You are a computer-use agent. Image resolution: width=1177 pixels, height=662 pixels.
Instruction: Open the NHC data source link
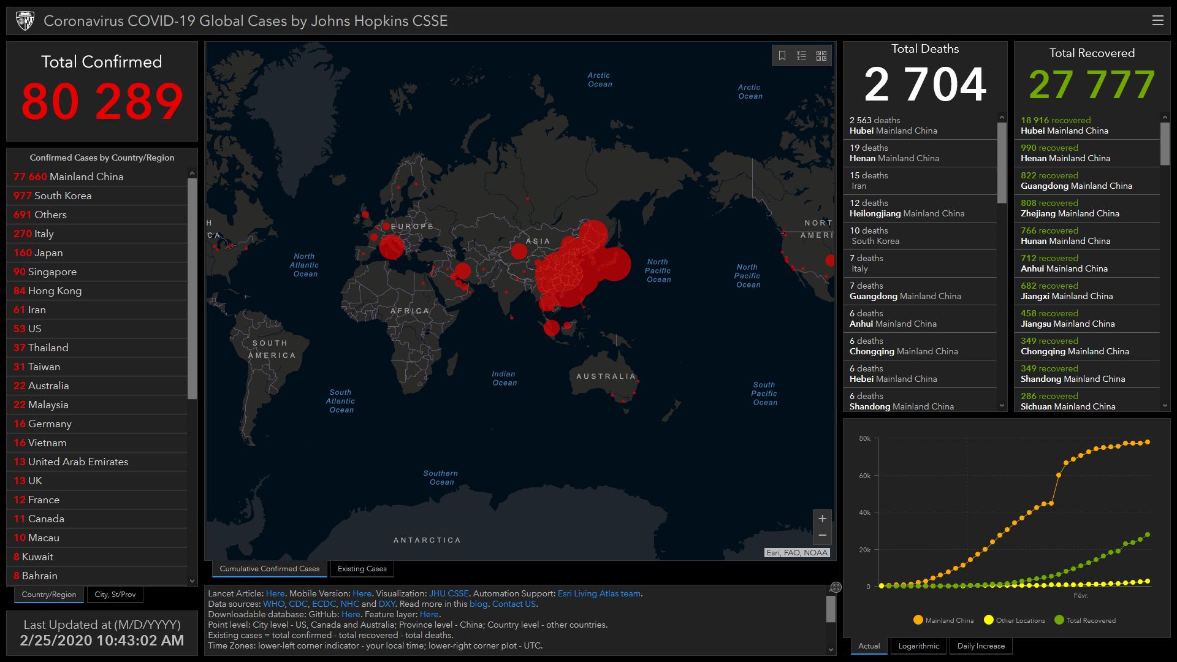[349, 604]
